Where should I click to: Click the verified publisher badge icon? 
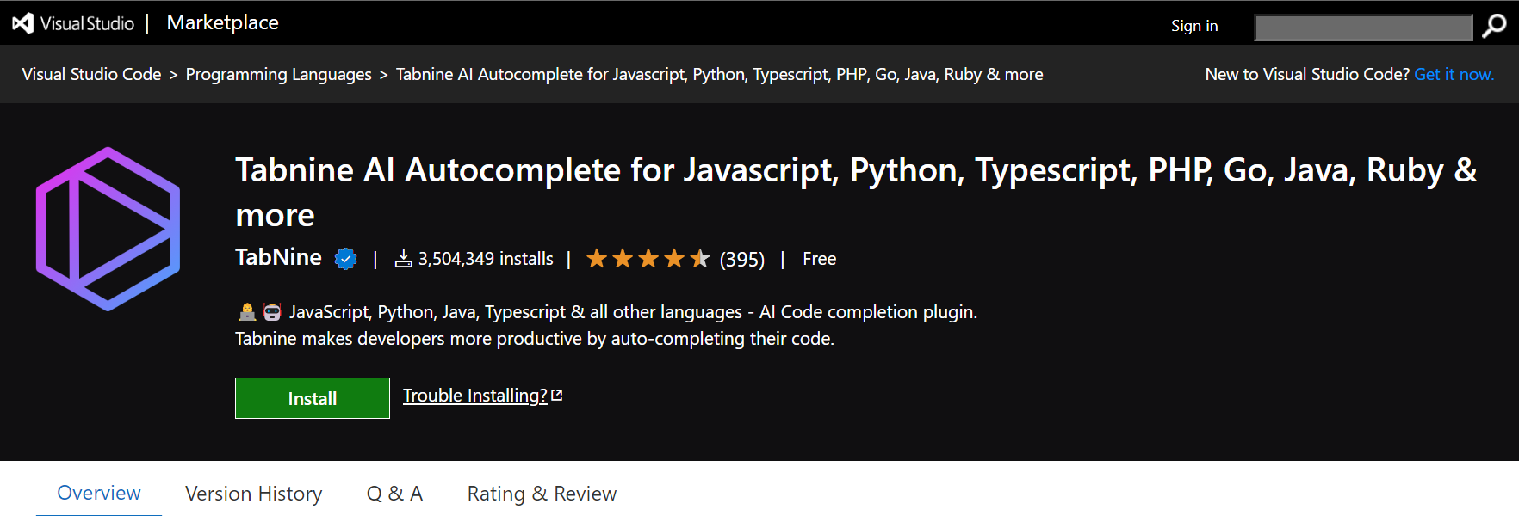(345, 259)
